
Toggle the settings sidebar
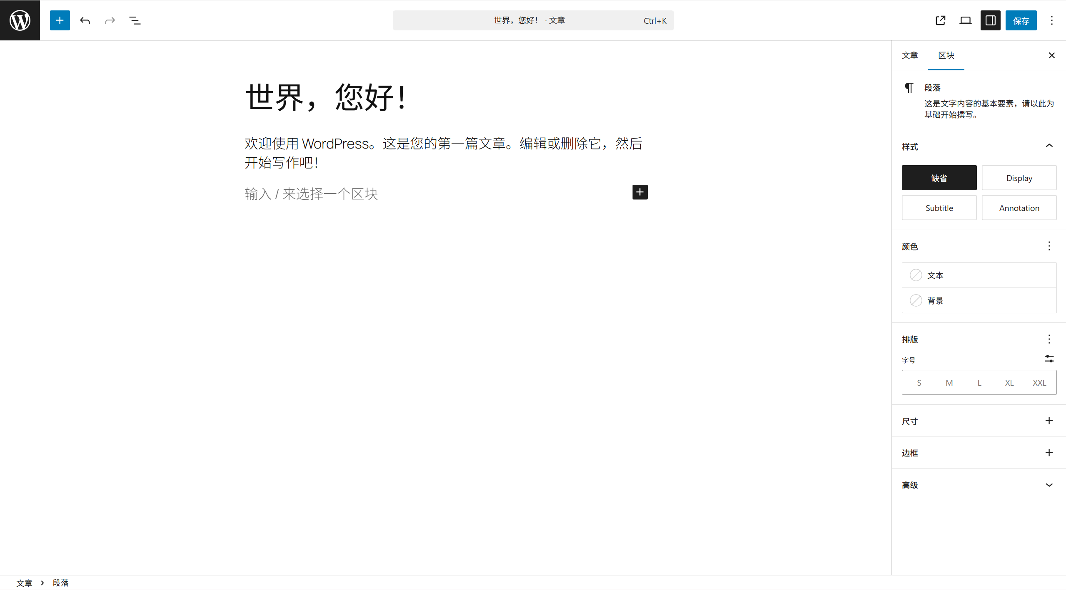(x=990, y=20)
